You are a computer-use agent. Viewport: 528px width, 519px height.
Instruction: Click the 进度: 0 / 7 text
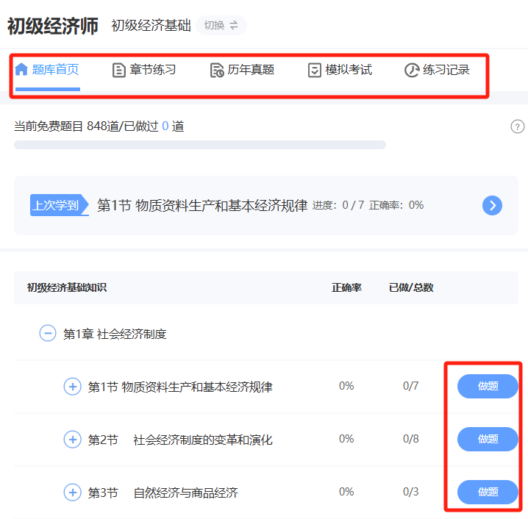point(338,205)
